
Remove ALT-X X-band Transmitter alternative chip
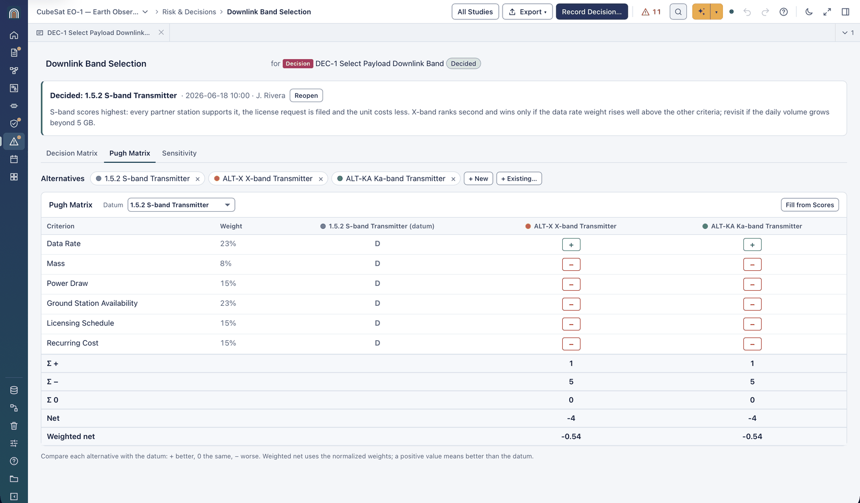[321, 179]
